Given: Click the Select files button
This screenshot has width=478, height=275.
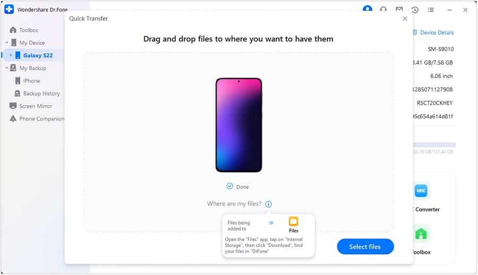Looking at the screenshot, I should tap(365, 247).
